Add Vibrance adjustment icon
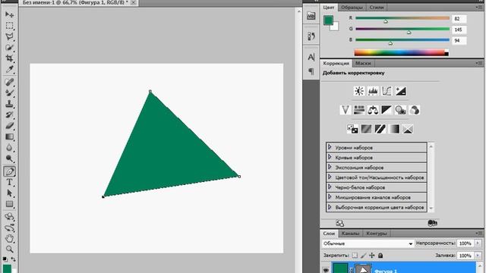The height and width of the screenshot is (273, 486). (x=346, y=110)
